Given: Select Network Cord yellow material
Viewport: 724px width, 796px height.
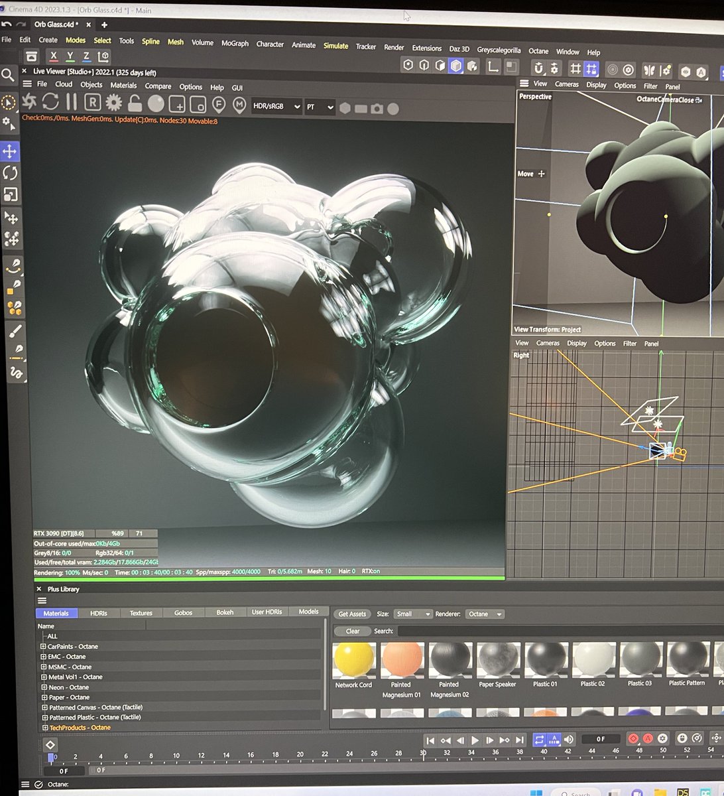Looking at the screenshot, I should click(353, 659).
